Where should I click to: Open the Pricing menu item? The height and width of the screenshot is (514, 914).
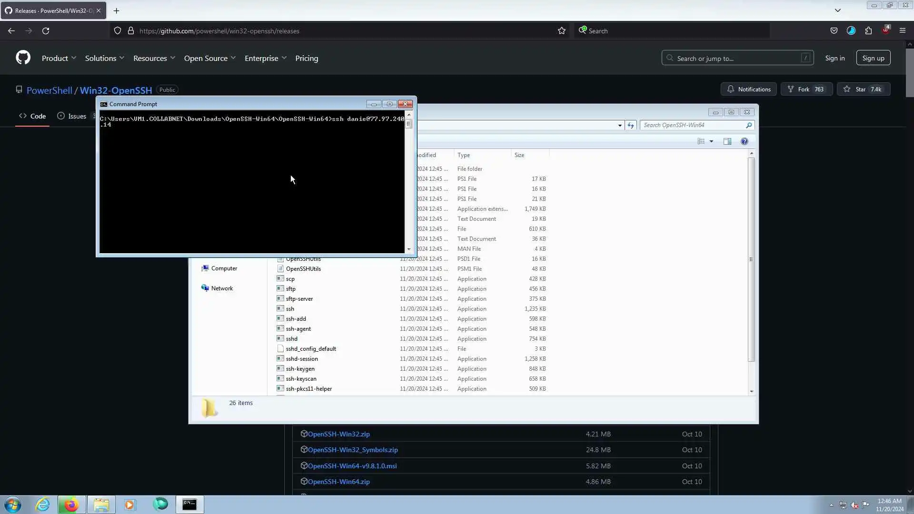(307, 58)
